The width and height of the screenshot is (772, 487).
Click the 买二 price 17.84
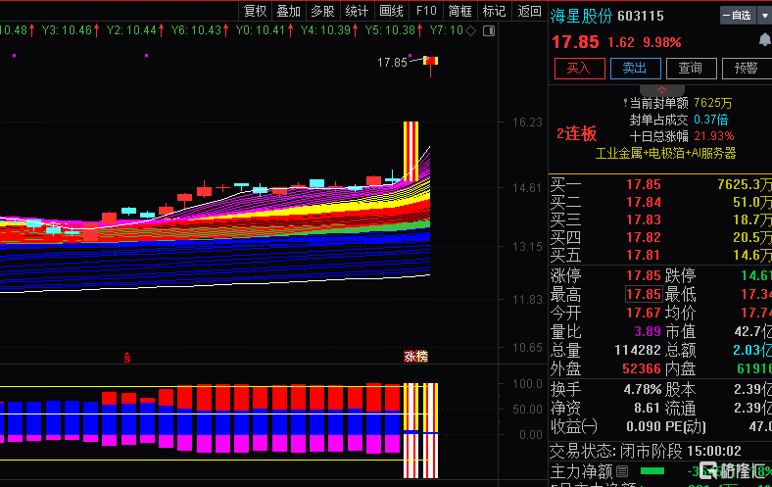tap(643, 203)
